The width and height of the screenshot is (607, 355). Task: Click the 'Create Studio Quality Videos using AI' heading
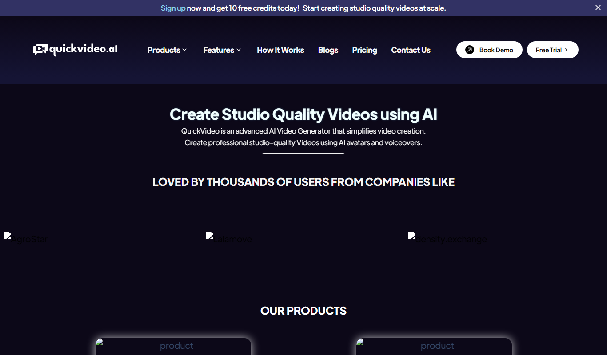[303, 114]
